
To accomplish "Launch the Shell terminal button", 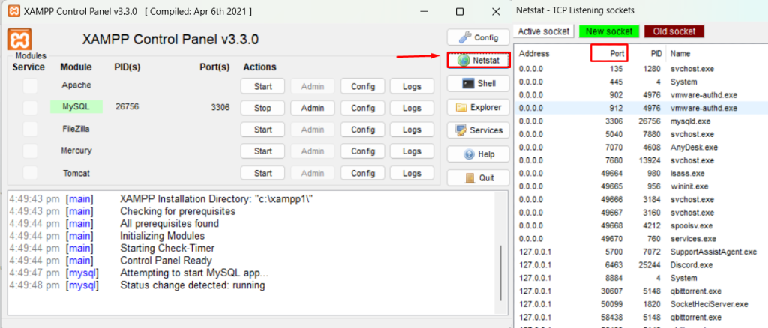I will pos(478,84).
